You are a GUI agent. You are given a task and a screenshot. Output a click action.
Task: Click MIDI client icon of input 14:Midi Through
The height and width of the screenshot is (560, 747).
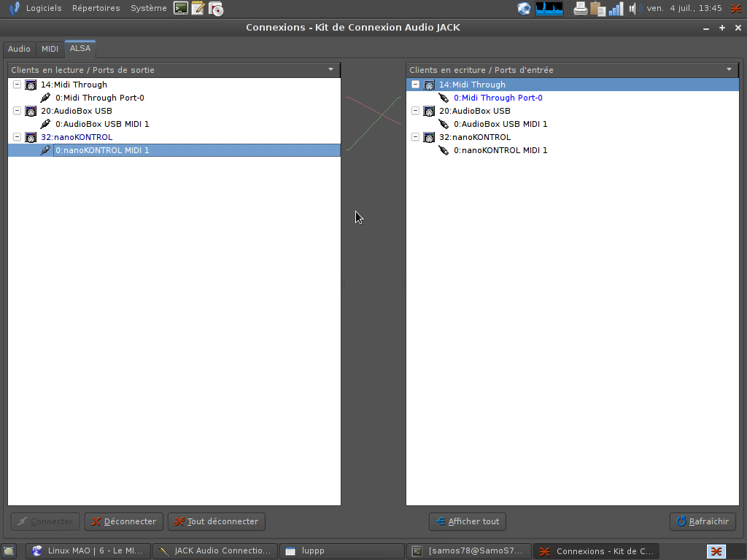pos(429,85)
